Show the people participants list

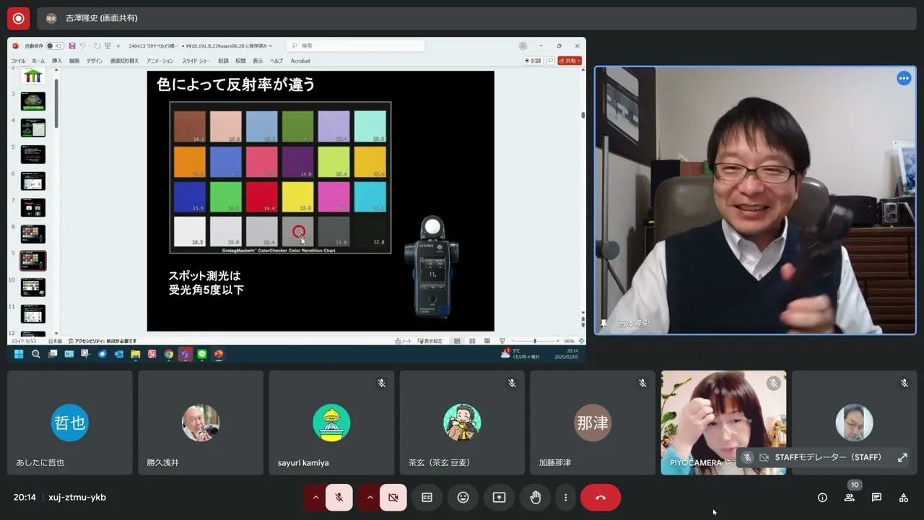coord(849,498)
